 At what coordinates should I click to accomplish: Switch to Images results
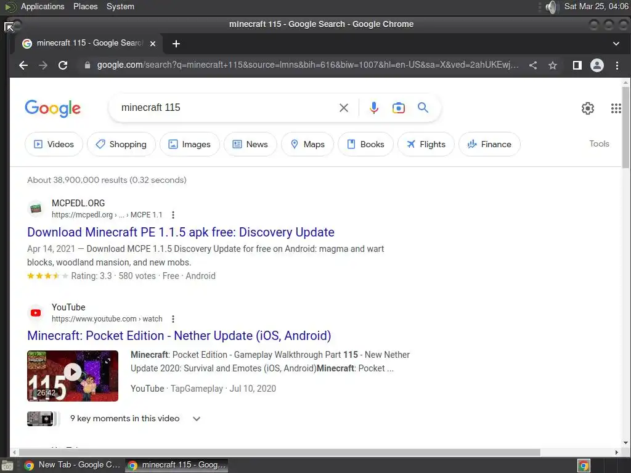[x=190, y=144]
